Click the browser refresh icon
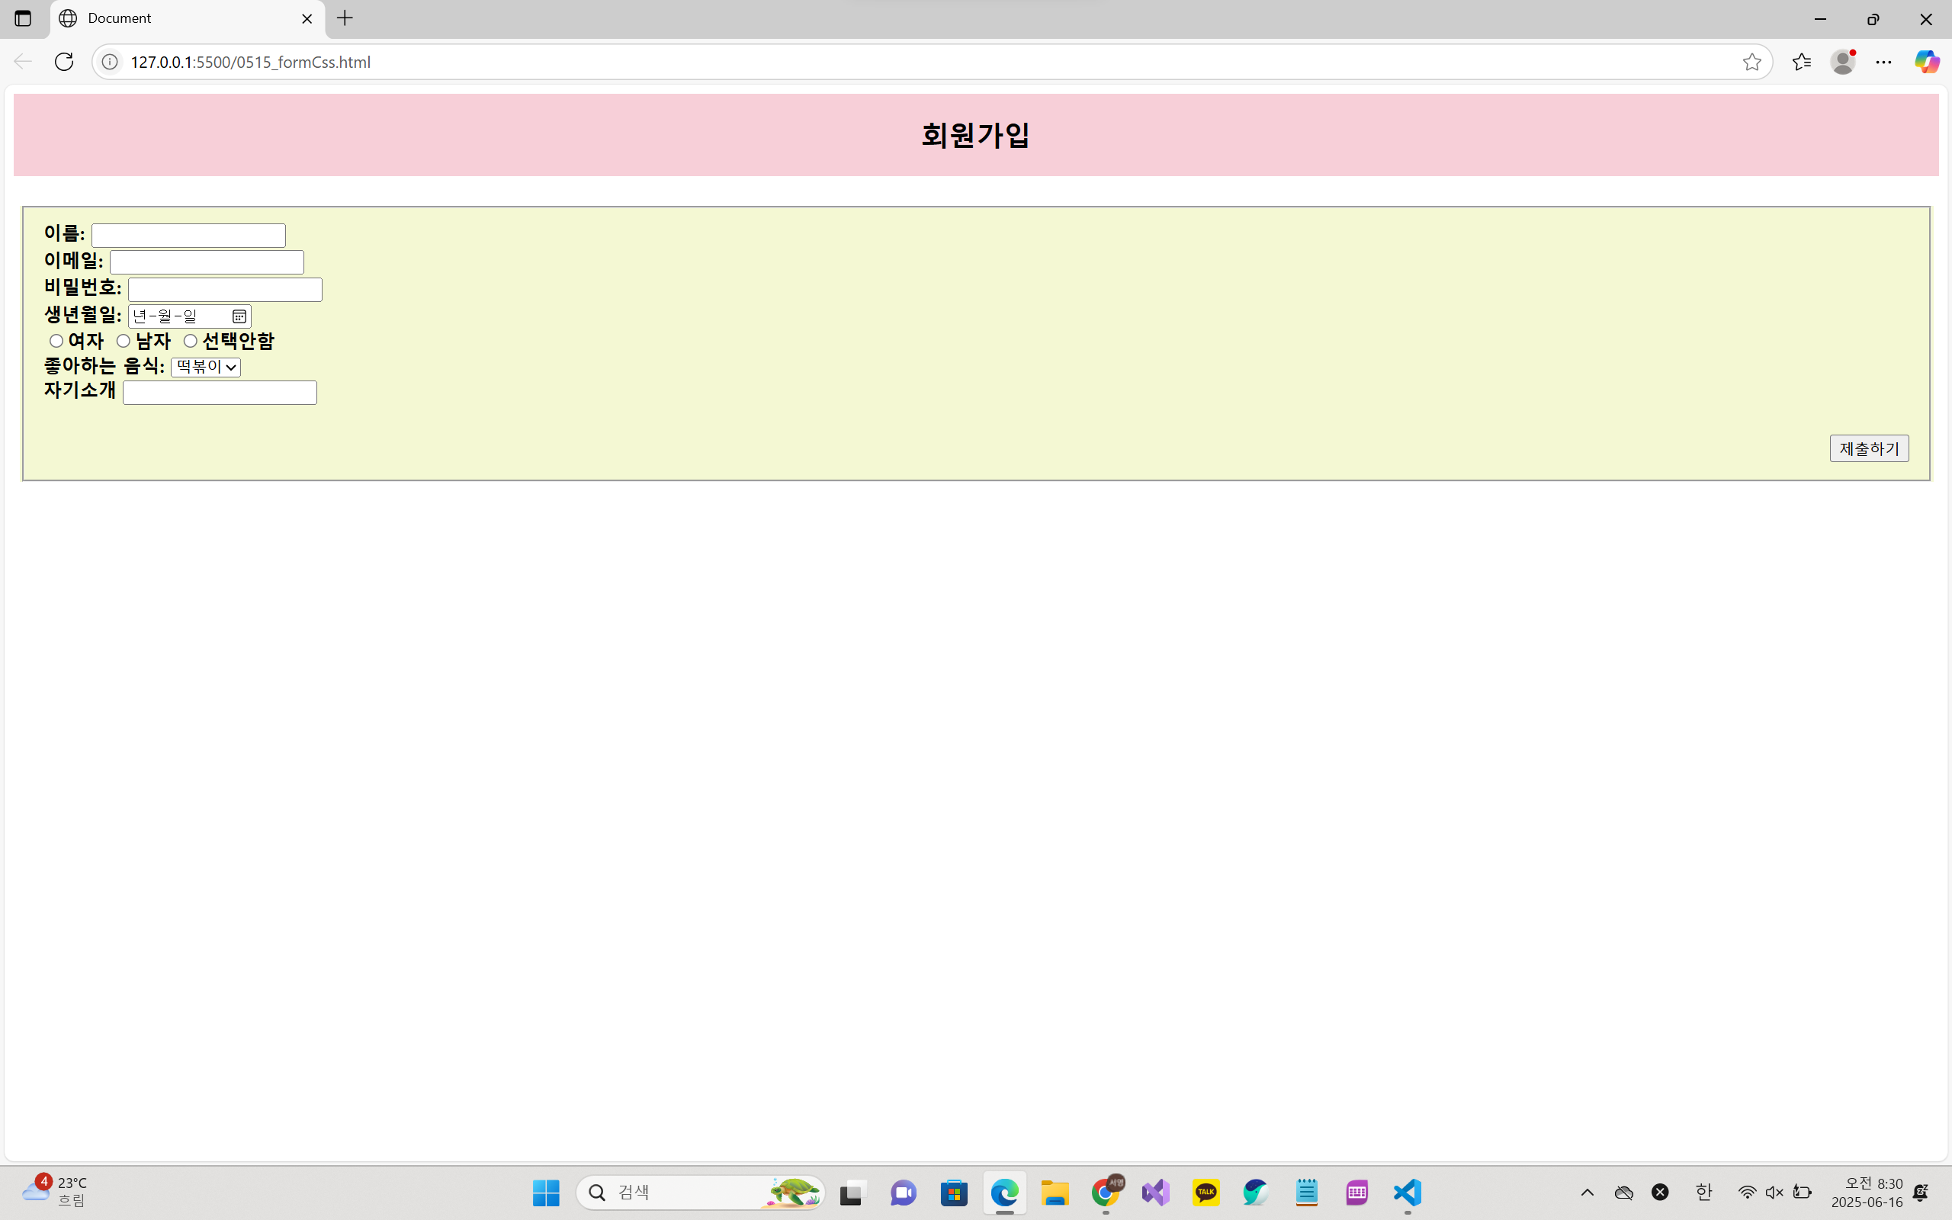Screen dimensions: 1952x1220 pos(64,62)
